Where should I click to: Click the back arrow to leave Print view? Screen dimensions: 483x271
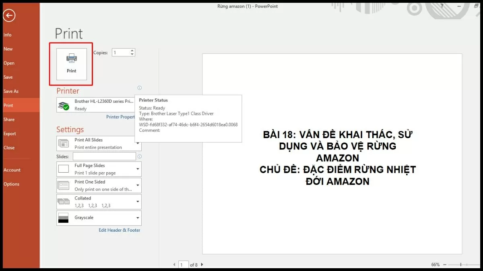click(x=9, y=16)
